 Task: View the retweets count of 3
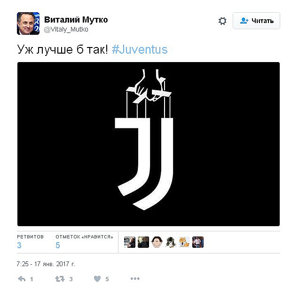(19, 245)
